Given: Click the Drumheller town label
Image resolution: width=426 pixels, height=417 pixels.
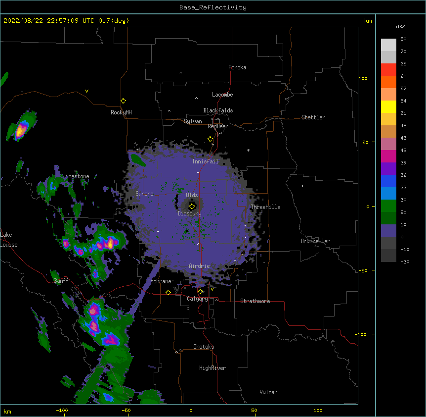Looking at the screenshot, I should click(315, 241).
